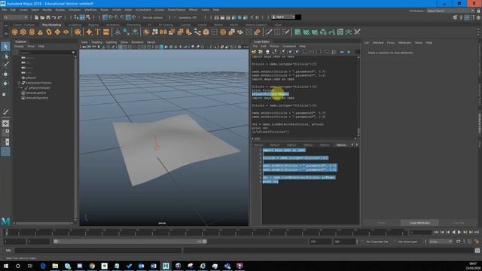Open the Symmetry: Off dropdown

[188, 17]
